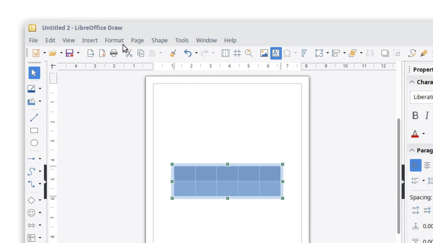Select the Insert Line tool
The width and height of the screenshot is (433, 243).
pyautogui.click(x=34, y=117)
